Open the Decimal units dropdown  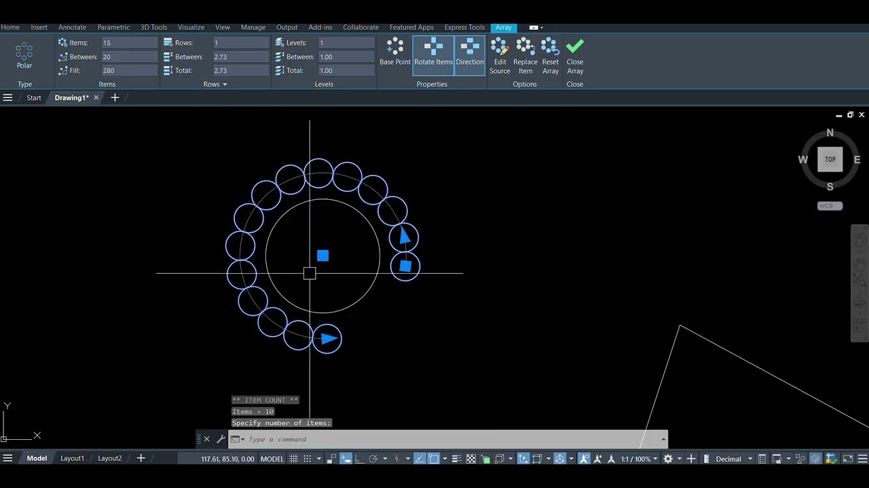pyautogui.click(x=733, y=459)
